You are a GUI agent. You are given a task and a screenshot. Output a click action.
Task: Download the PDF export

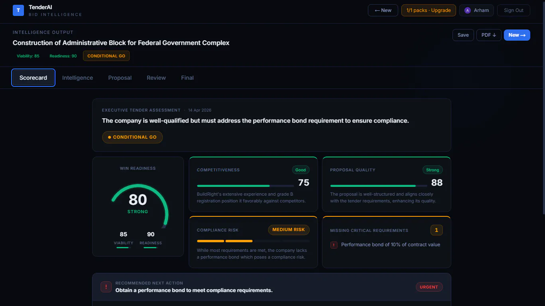tap(489, 35)
